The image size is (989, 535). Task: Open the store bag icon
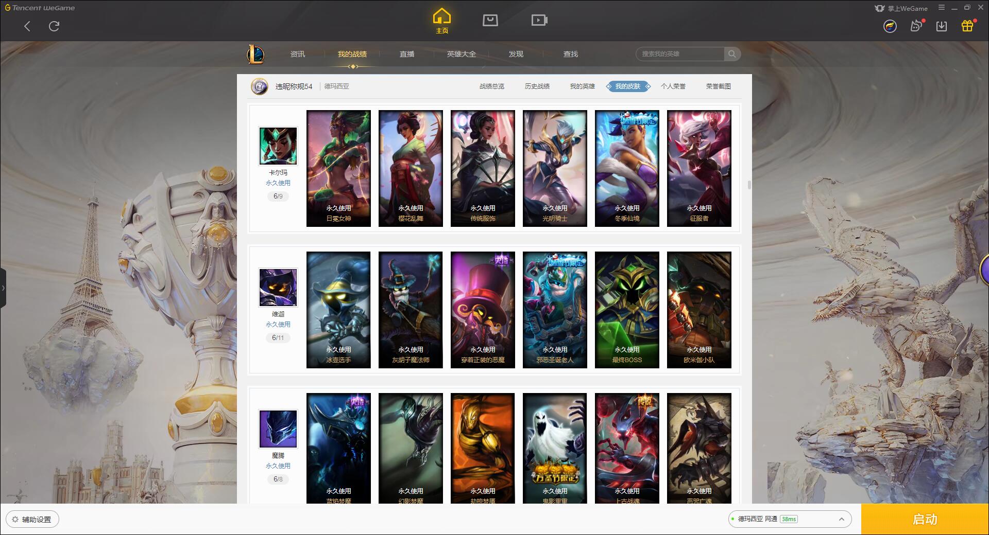(x=490, y=20)
